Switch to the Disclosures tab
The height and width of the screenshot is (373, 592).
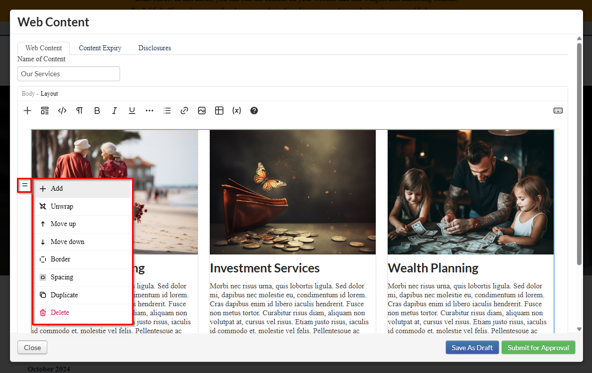(155, 48)
